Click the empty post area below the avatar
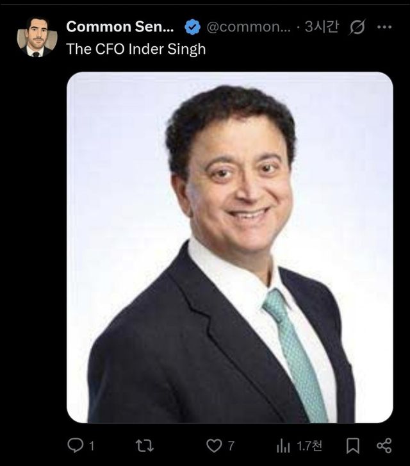Screen dimensions: 410x466 37,256
